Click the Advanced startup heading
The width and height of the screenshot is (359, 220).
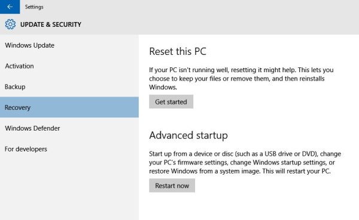(x=188, y=135)
